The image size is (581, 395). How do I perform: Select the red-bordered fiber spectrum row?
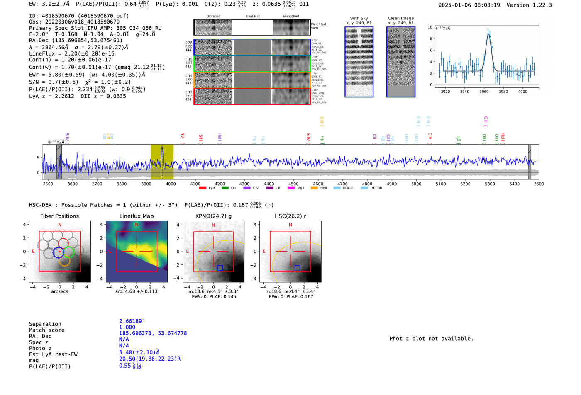[x=252, y=96]
